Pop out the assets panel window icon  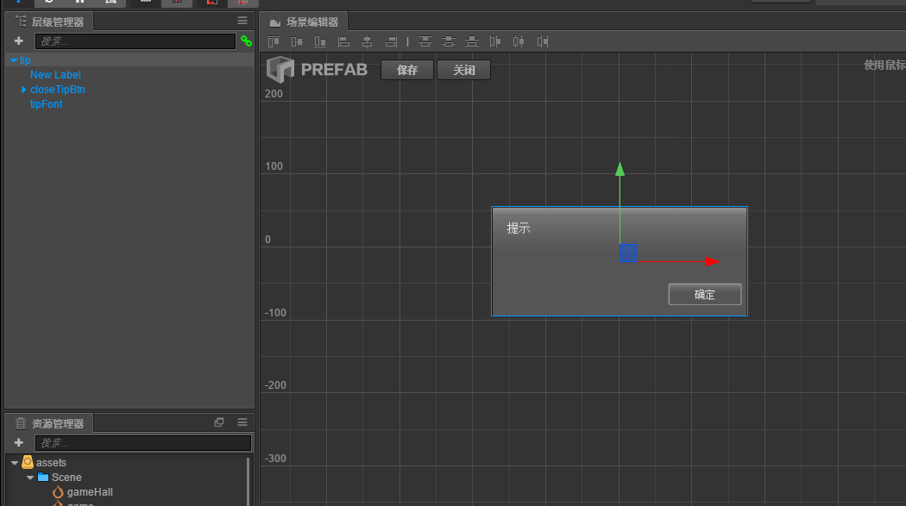219,422
